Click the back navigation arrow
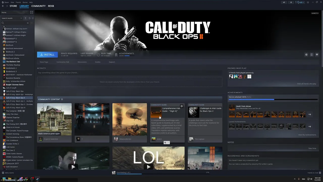This screenshot has width=323, height=182. click(x=3, y=6)
